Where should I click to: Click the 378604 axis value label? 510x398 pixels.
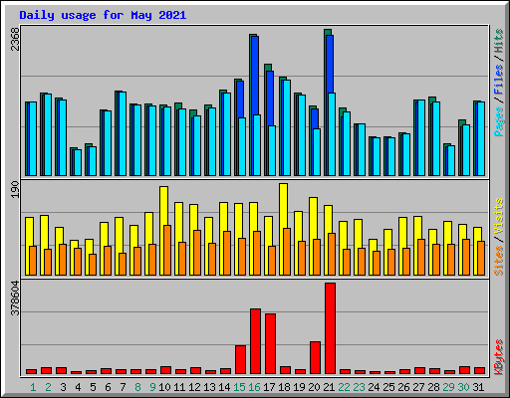click(x=15, y=298)
